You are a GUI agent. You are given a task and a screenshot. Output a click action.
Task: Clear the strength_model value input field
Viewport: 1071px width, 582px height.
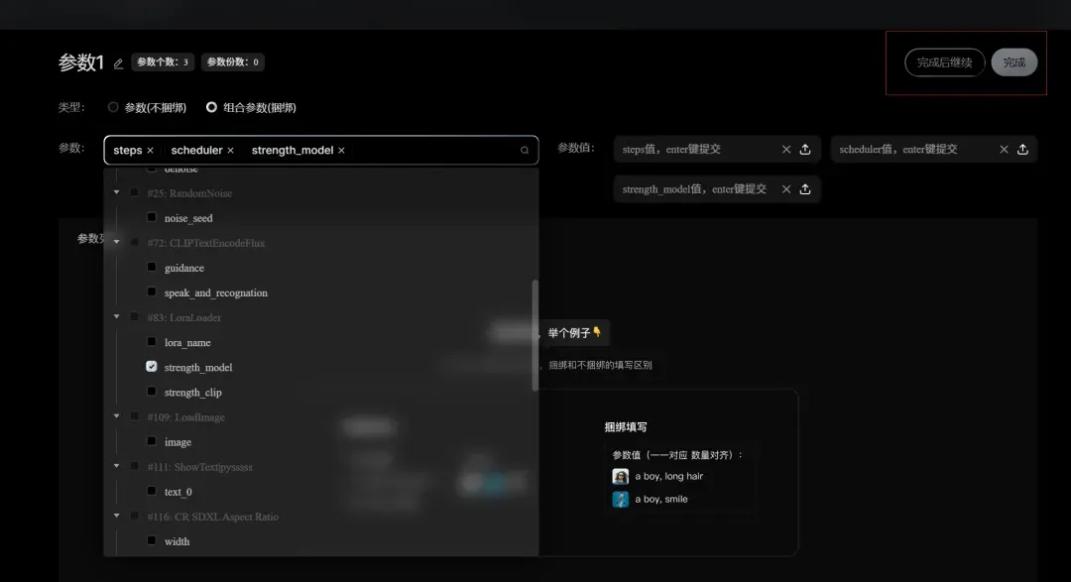pyautogui.click(x=786, y=189)
